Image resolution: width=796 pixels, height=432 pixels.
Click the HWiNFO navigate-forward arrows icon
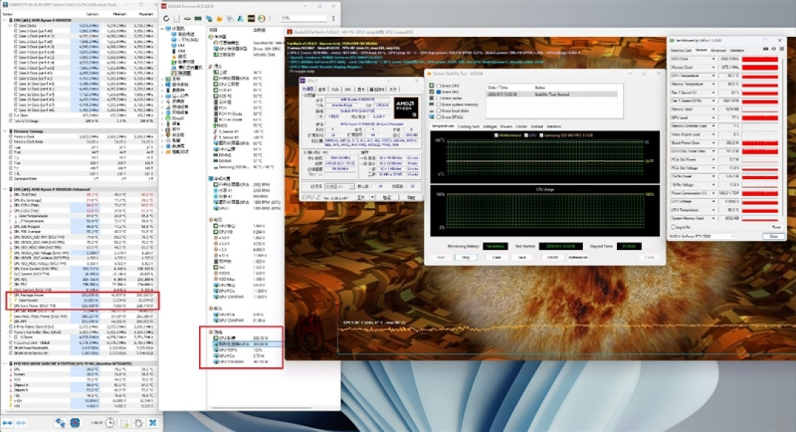pos(21,423)
